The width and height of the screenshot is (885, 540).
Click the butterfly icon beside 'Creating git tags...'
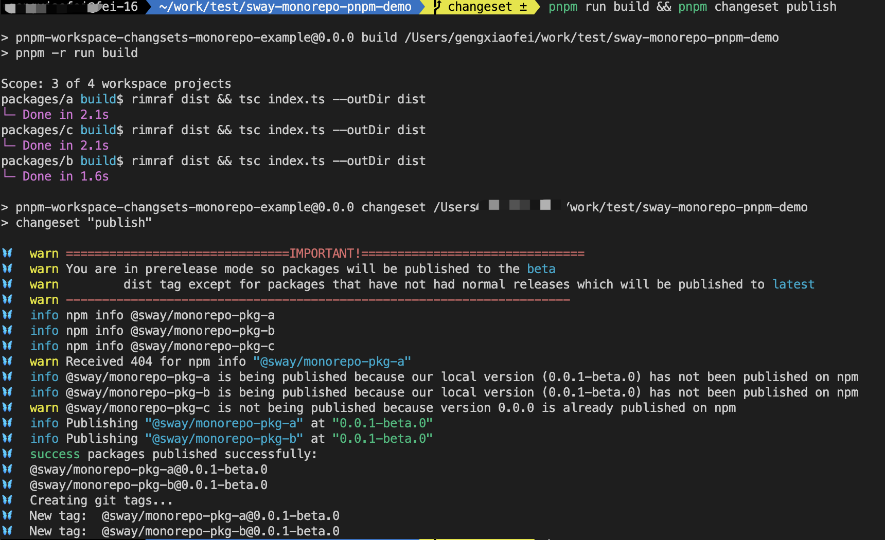[x=7, y=500]
